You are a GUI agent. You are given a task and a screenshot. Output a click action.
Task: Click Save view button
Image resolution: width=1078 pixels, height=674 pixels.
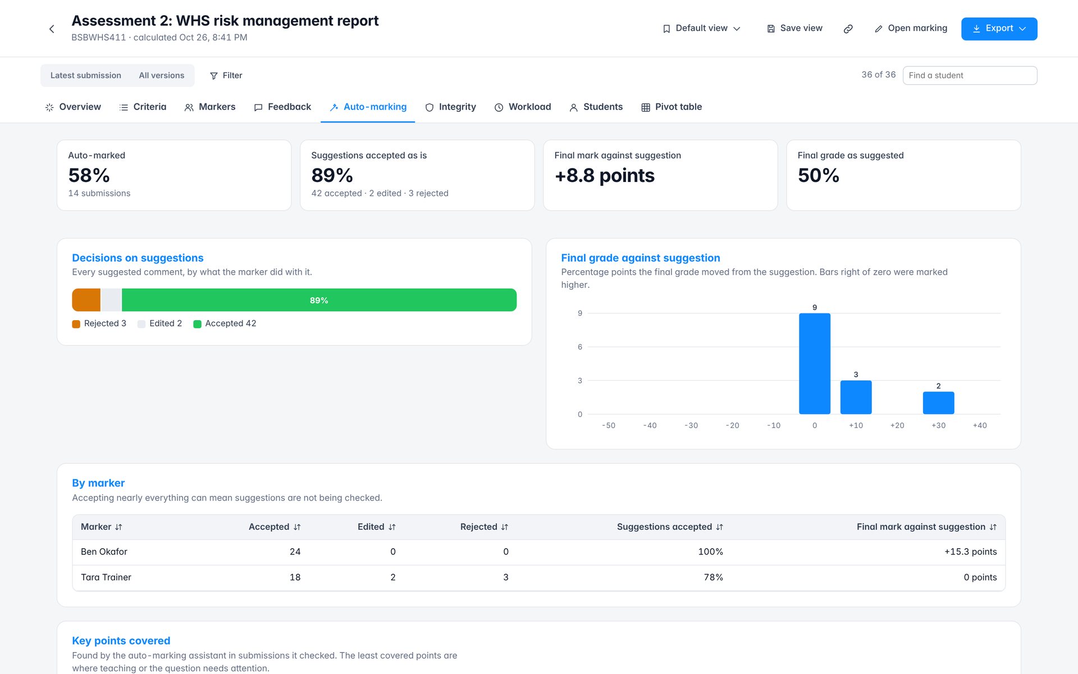coord(794,29)
